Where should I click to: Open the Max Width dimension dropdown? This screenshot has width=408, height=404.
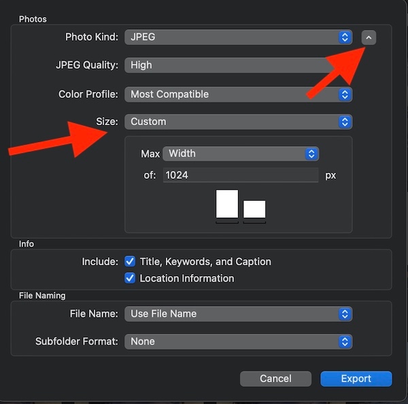tap(235, 154)
